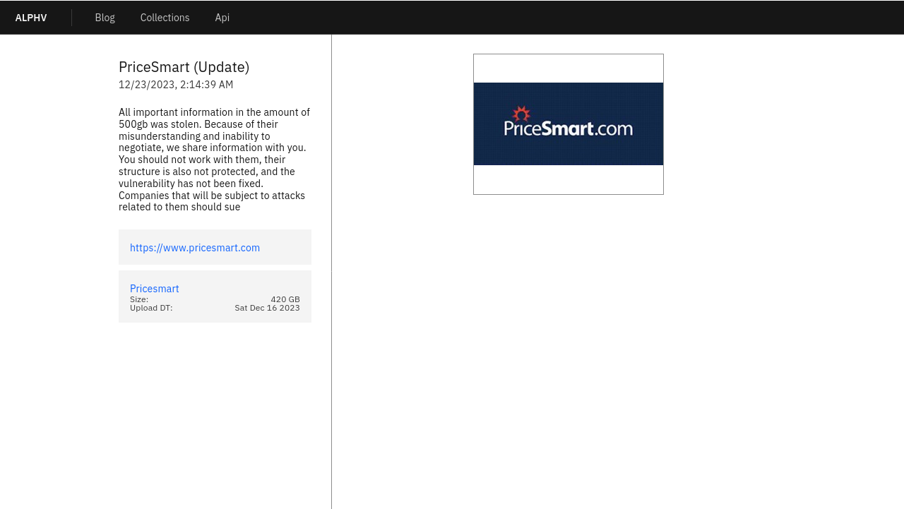This screenshot has height=509, width=904.
Task: Open the Pricesmart download link
Action: (x=155, y=289)
